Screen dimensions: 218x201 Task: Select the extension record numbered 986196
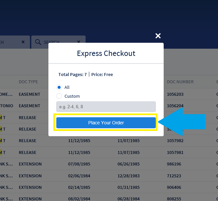click(x=174, y=164)
